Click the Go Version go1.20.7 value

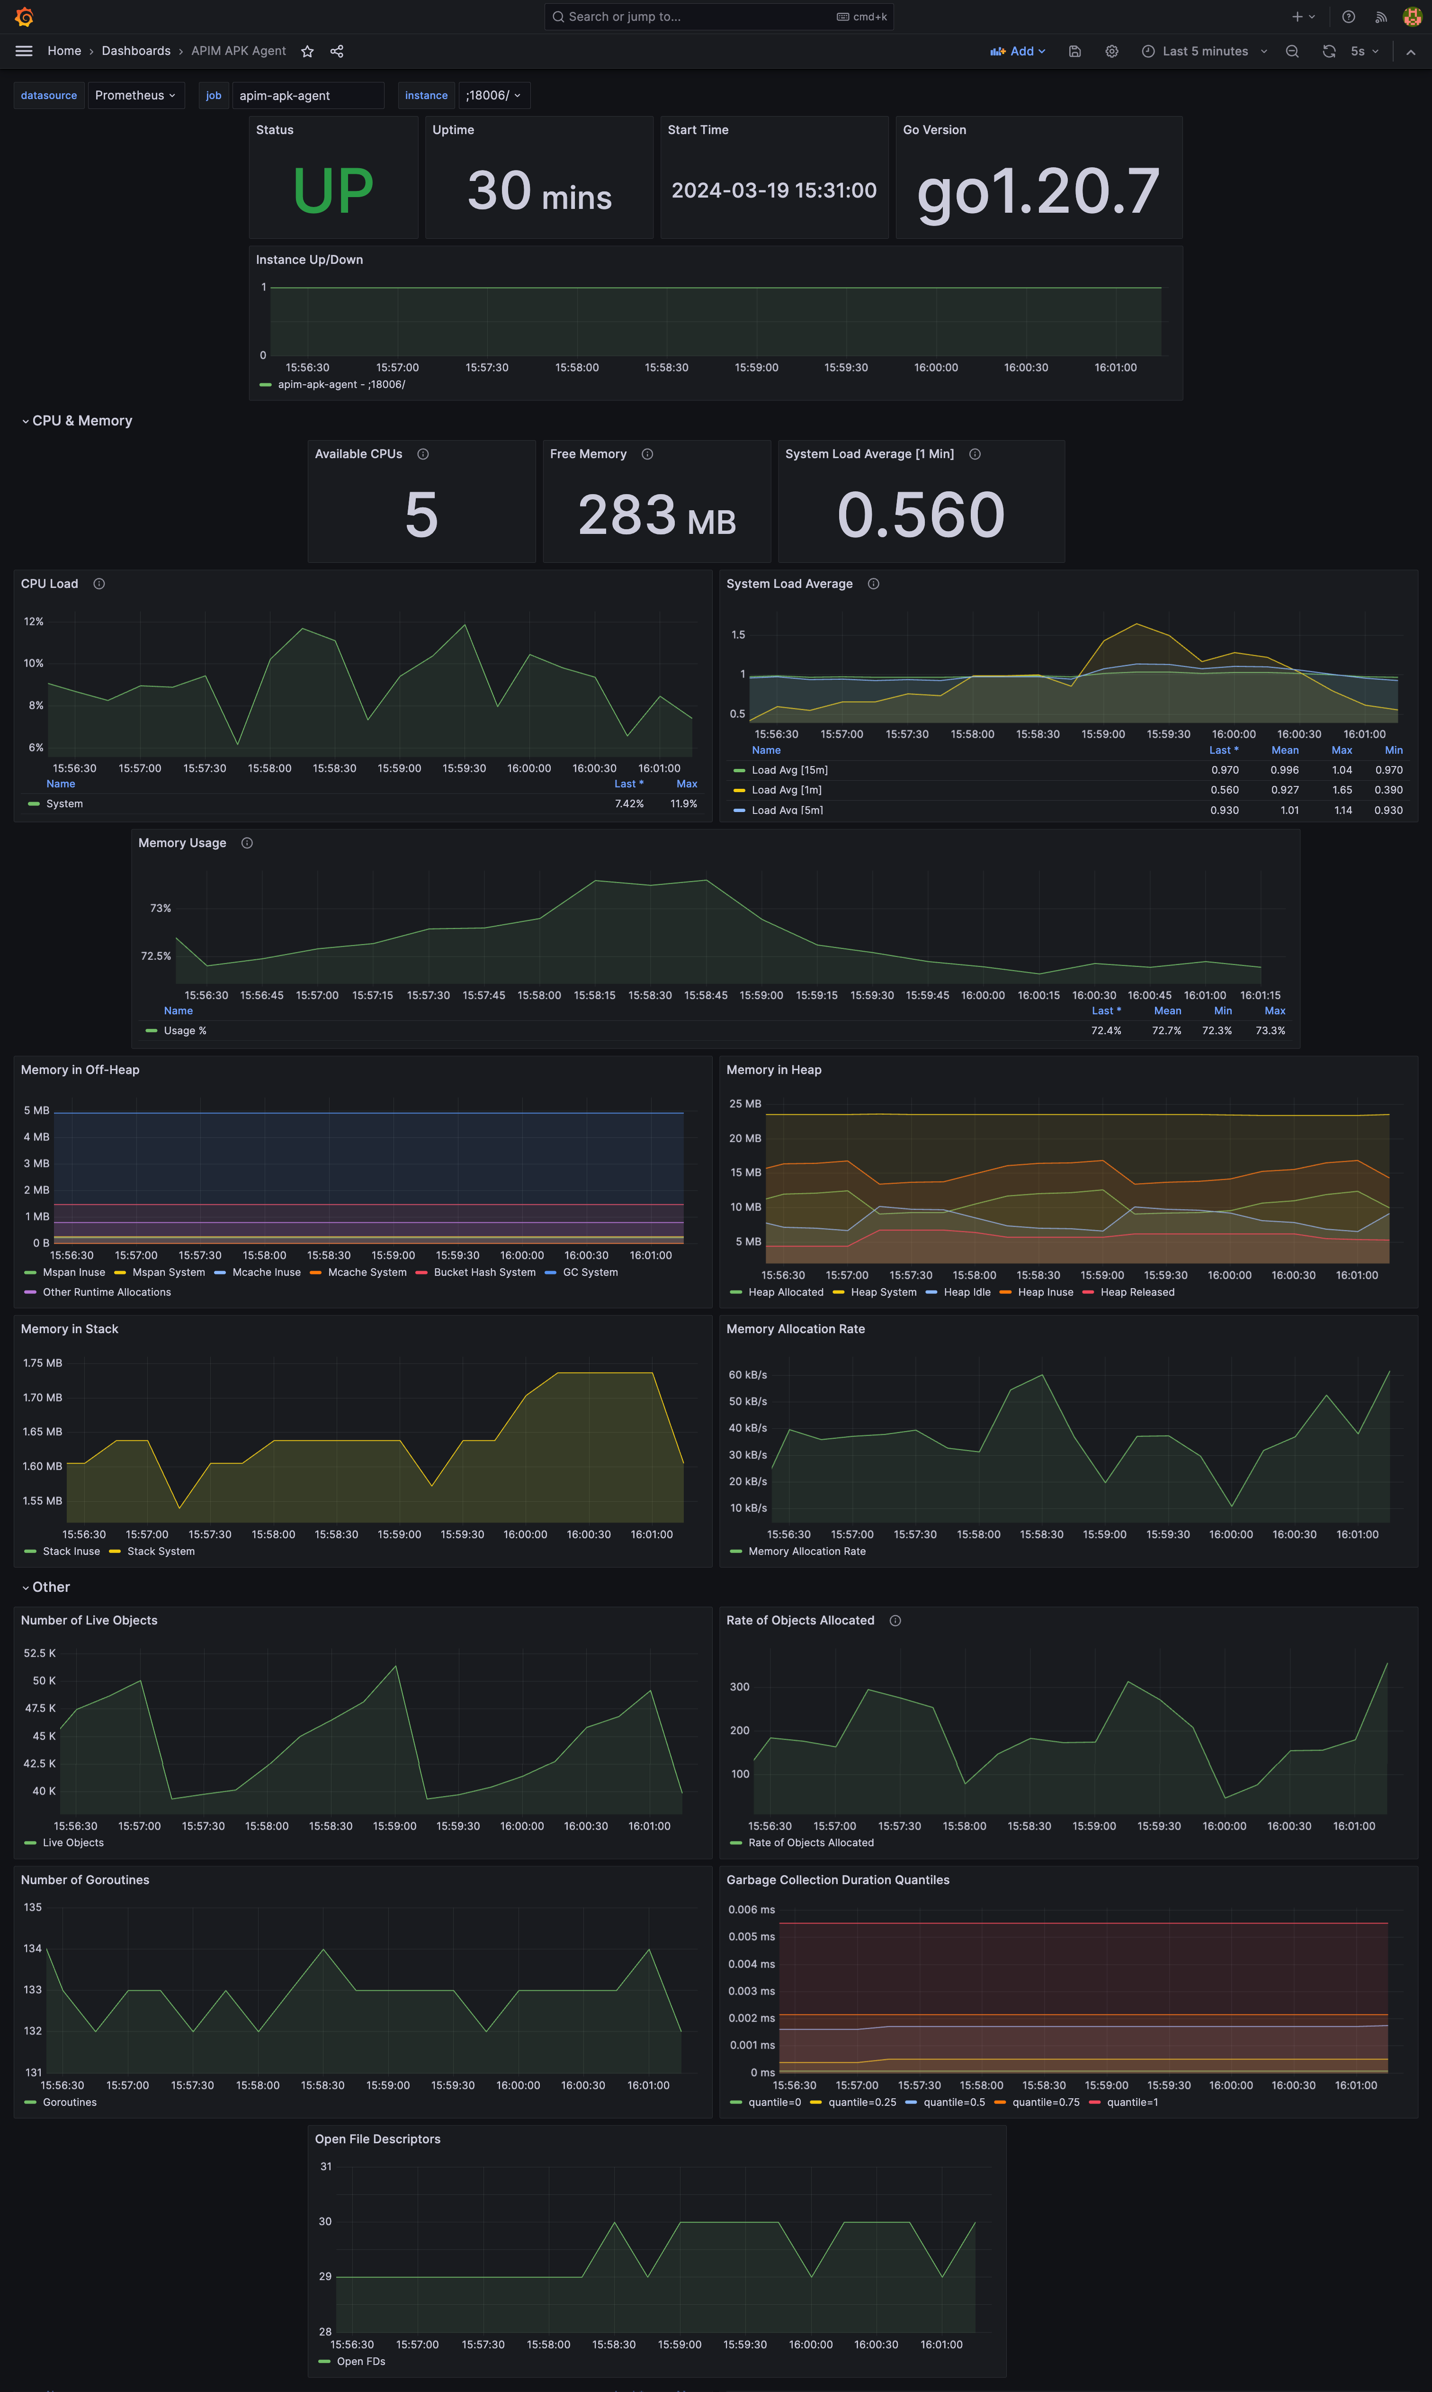(1038, 191)
